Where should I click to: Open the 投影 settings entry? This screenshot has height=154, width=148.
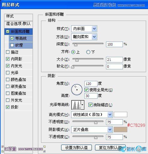pyautogui.click(x=14, y=107)
